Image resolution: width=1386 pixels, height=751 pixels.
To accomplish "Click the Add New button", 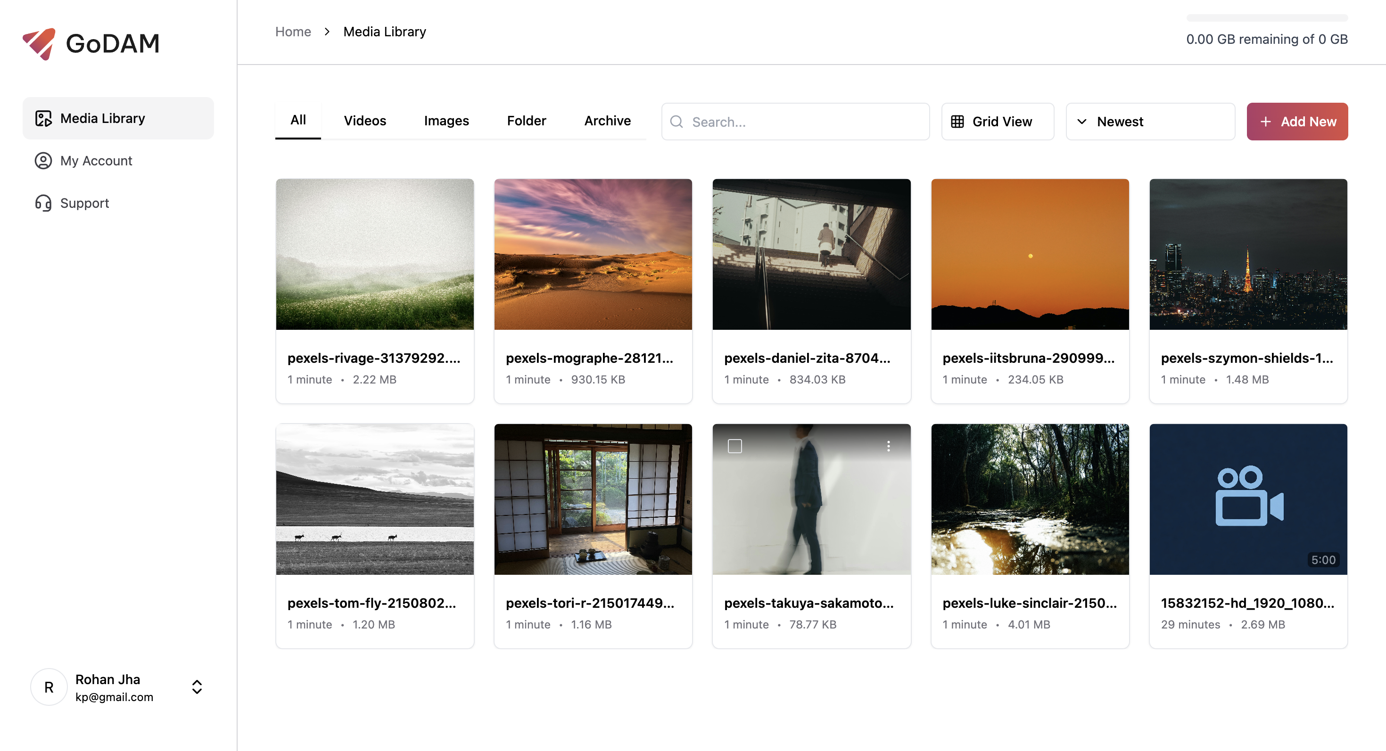I will point(1297,122).
